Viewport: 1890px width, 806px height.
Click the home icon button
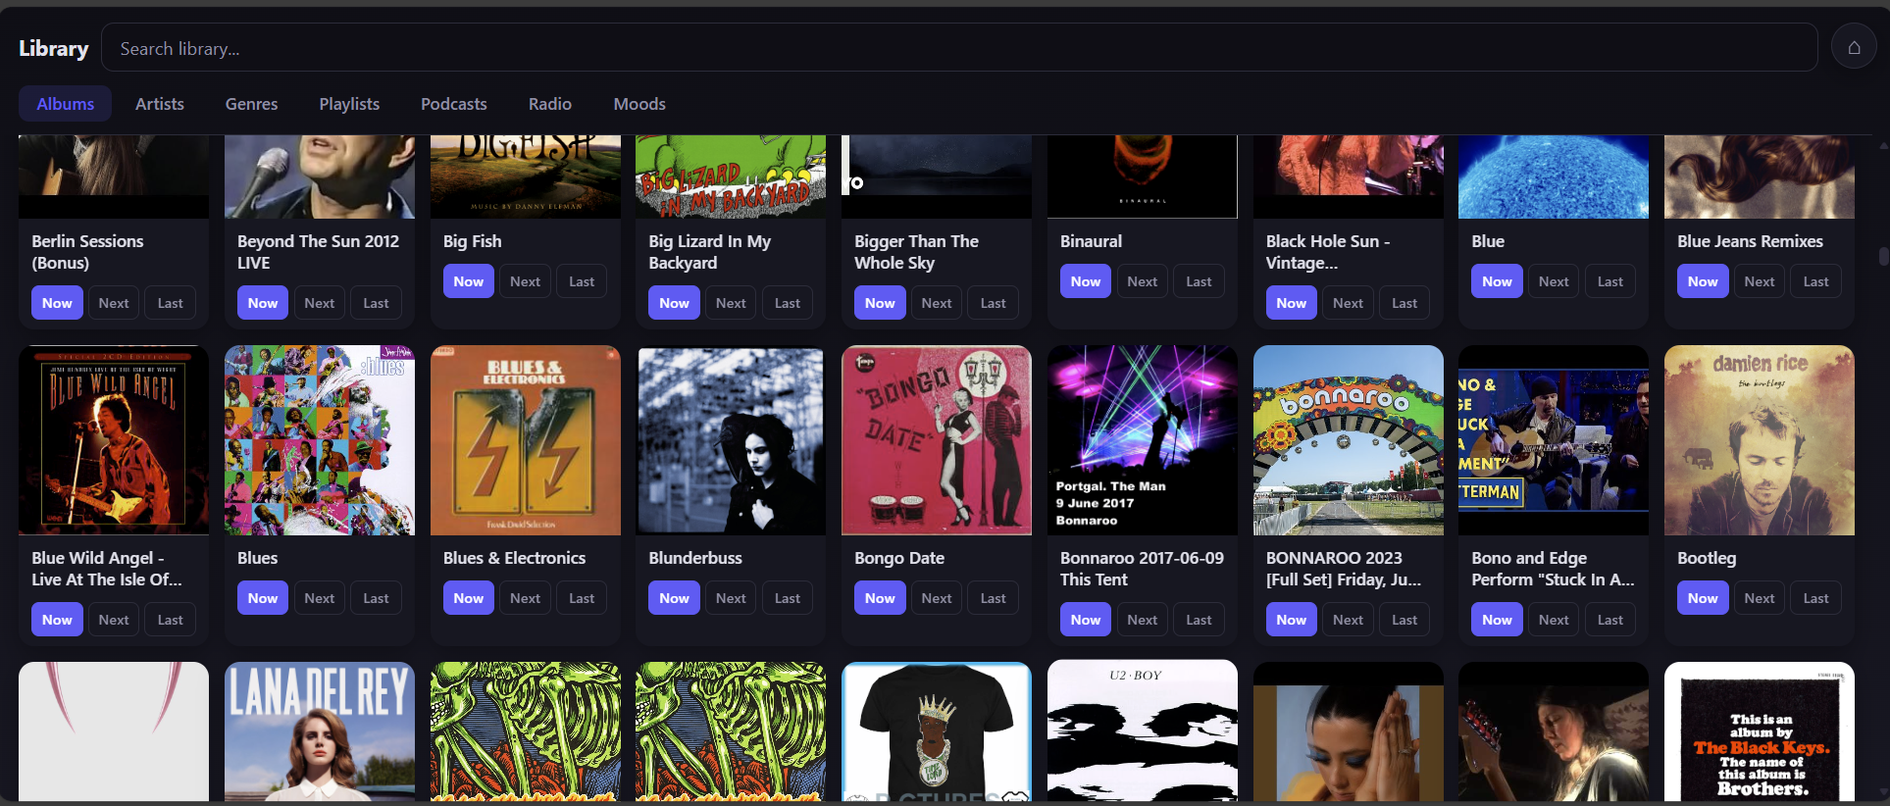coord(1854,47)
